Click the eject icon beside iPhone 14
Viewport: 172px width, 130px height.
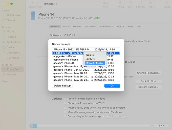tap(20, 69)
